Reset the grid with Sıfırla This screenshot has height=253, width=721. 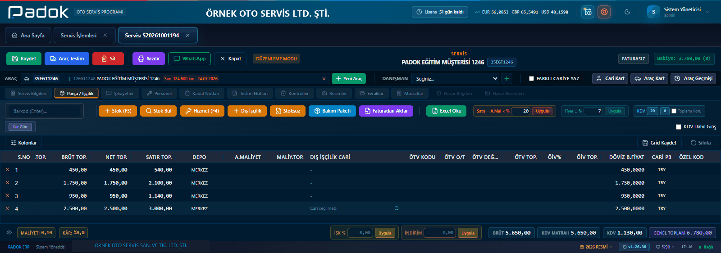pyautogui.click(x=701, y=143)
